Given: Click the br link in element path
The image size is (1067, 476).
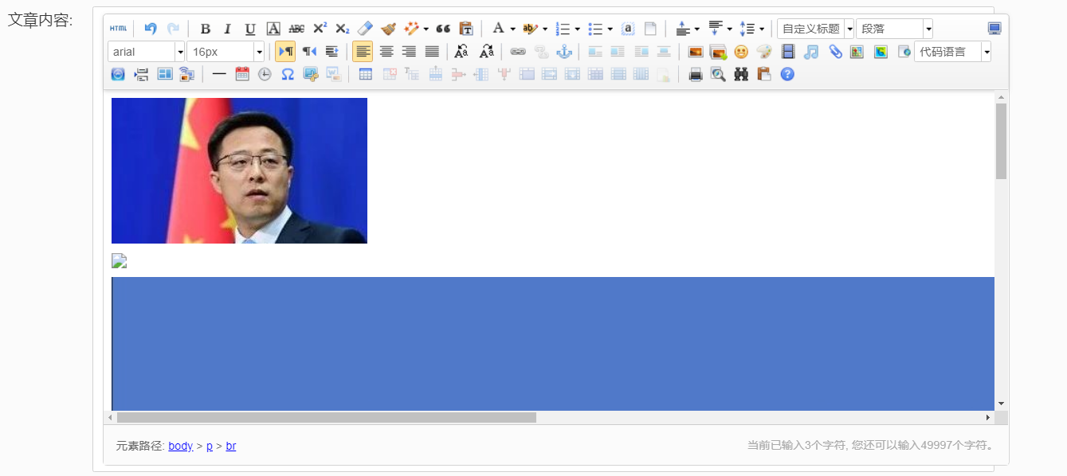Looking at the screenshot, I should tap(230, 446).
